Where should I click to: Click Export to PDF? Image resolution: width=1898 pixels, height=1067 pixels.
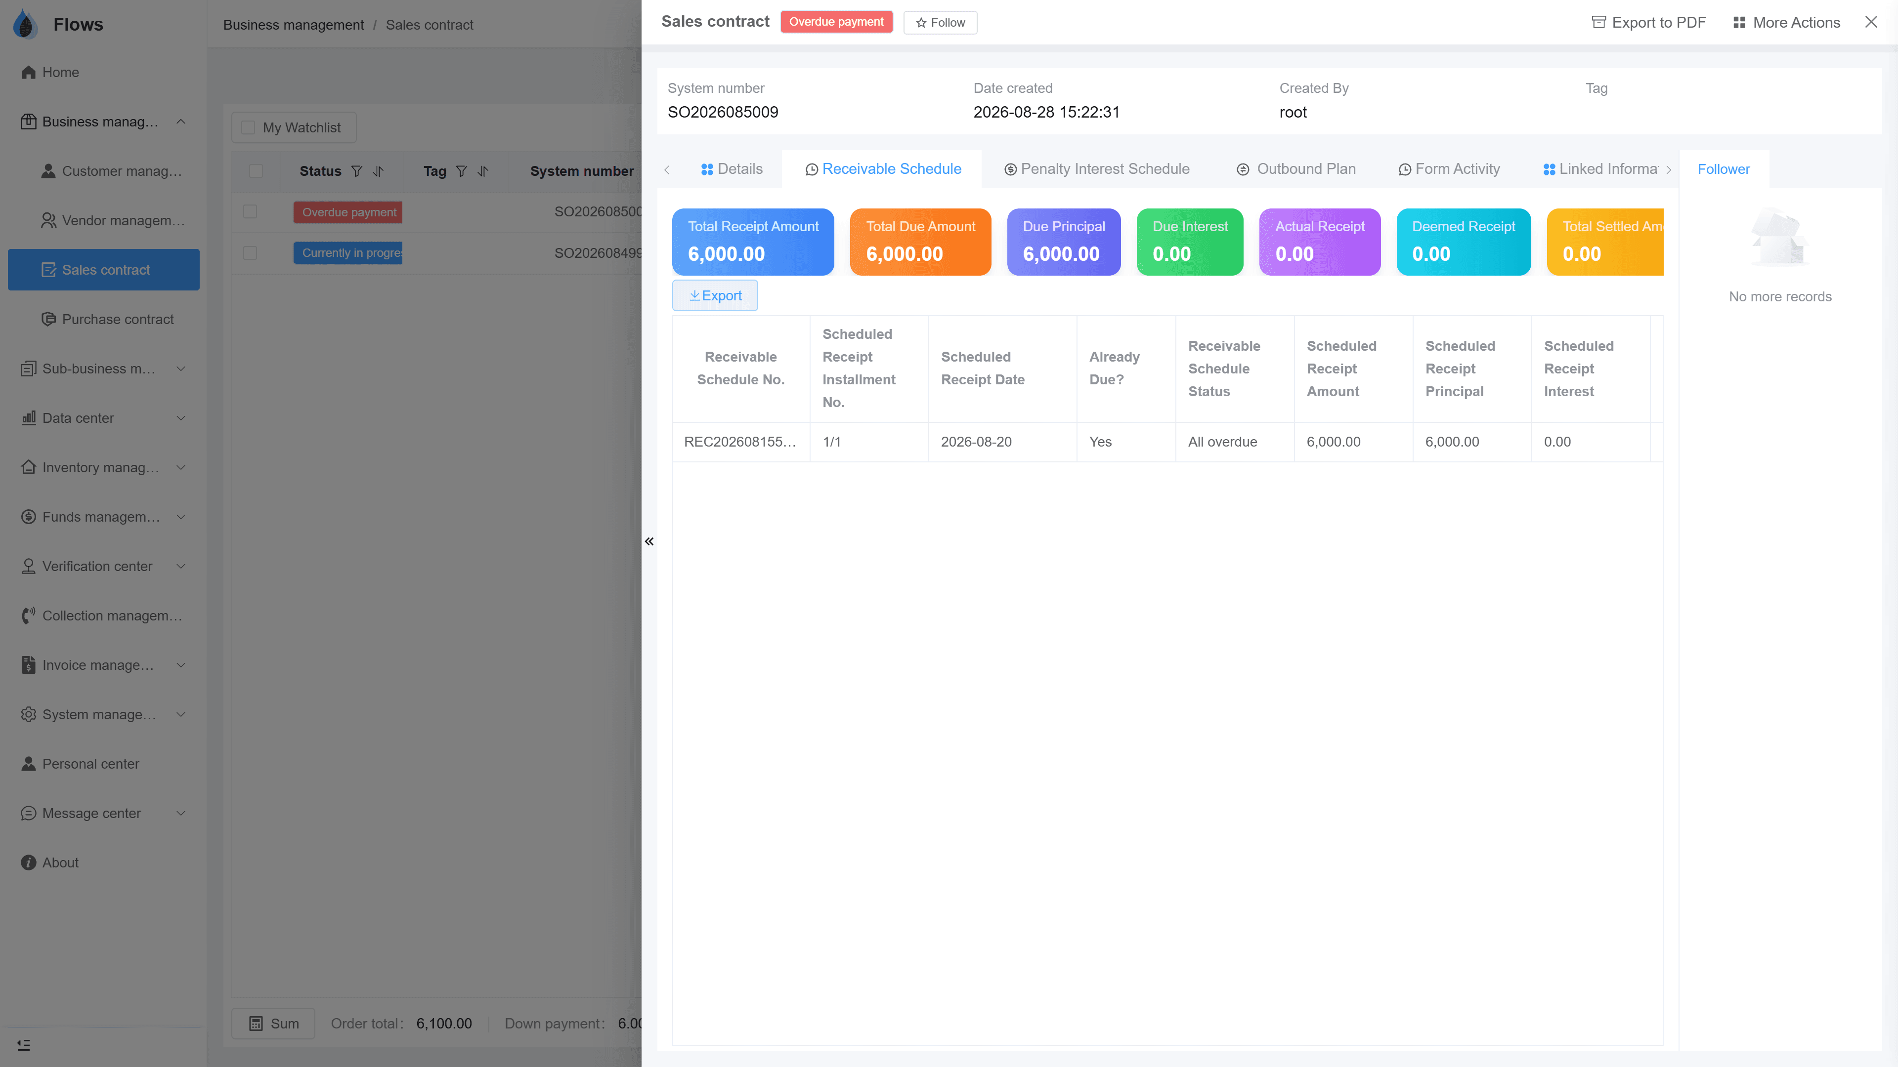point(1648,22)
